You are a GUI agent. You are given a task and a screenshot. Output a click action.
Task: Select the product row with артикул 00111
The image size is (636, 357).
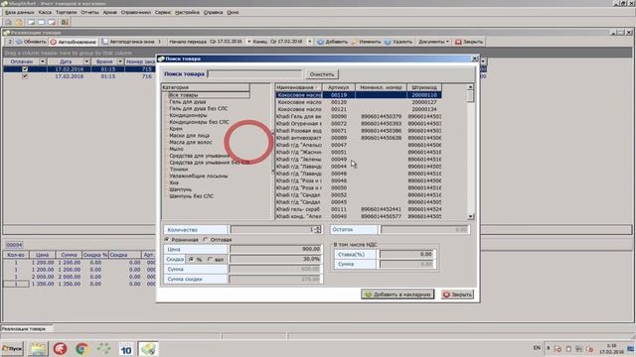(358, 209)
